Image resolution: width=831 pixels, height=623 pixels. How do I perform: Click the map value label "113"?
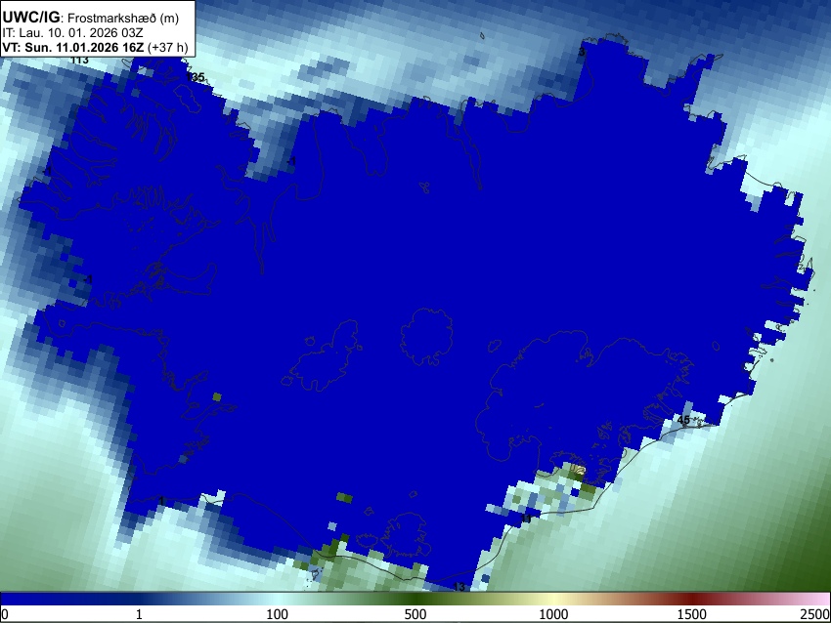(79, 61)
